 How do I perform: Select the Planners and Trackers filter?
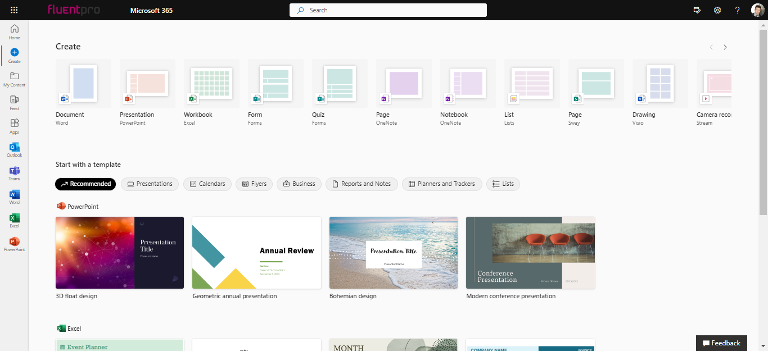442,184
